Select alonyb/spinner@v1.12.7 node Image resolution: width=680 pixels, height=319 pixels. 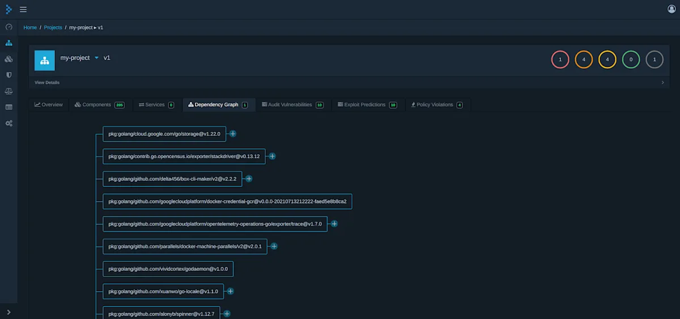(x=161, y=313)
